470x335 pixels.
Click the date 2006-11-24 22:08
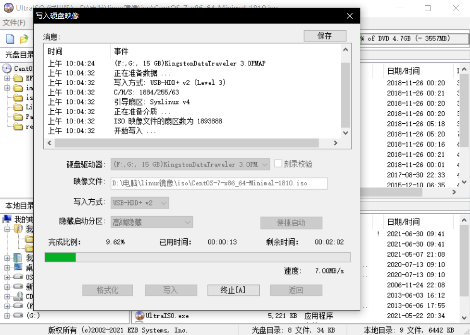(x=416, y=285)
